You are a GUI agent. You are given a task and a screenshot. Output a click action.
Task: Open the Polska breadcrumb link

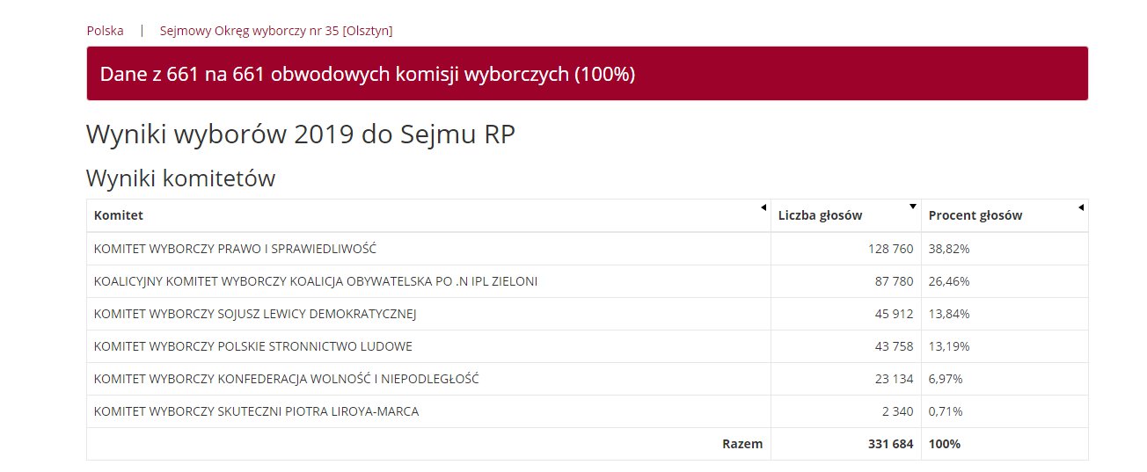point(105,31)
